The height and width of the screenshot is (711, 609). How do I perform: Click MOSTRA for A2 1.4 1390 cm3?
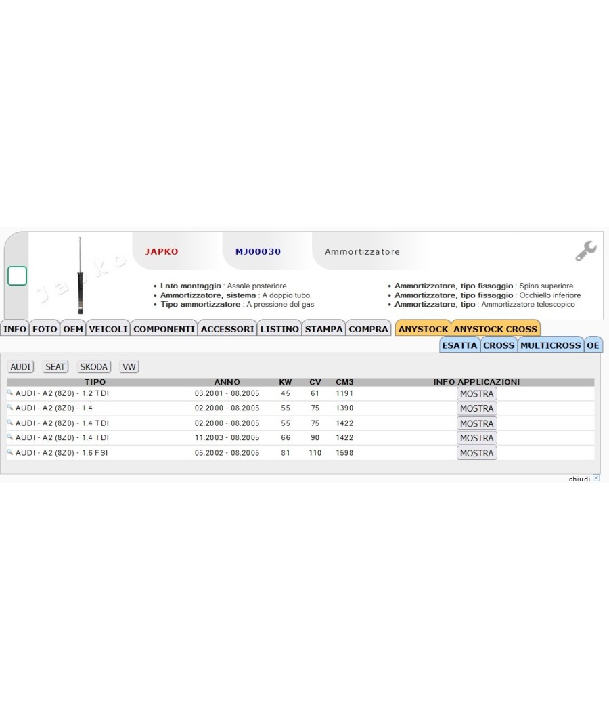click(476, 408)
